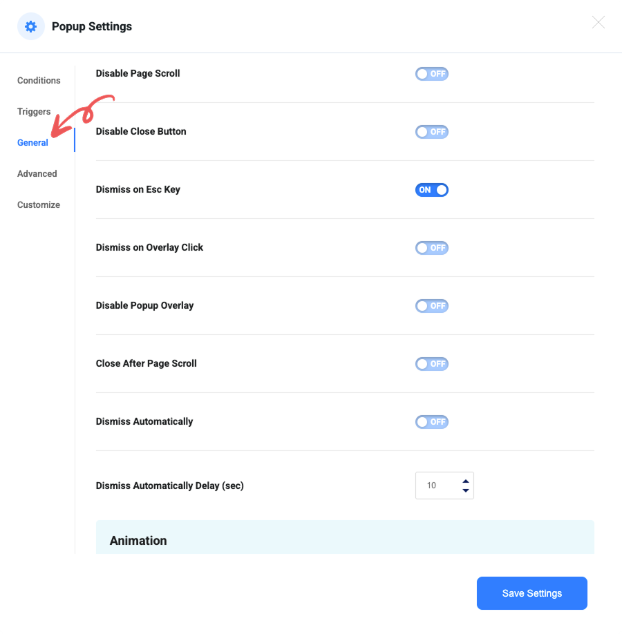Switch to the Triggers tab
The height and width of the screenshot is (634, 622).
34,111
